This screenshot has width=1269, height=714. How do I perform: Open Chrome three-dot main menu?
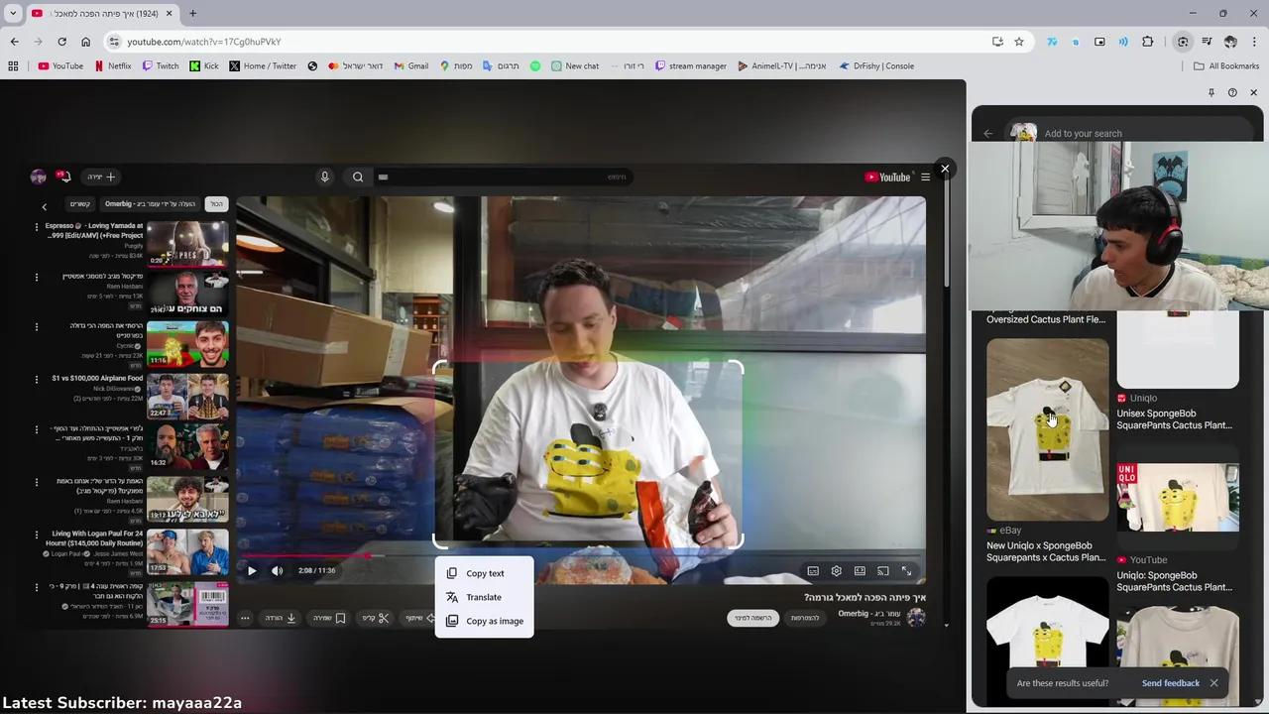[1254, 42]
